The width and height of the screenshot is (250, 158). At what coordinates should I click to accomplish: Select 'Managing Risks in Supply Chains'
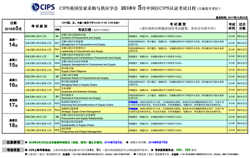tap(79, 85)
